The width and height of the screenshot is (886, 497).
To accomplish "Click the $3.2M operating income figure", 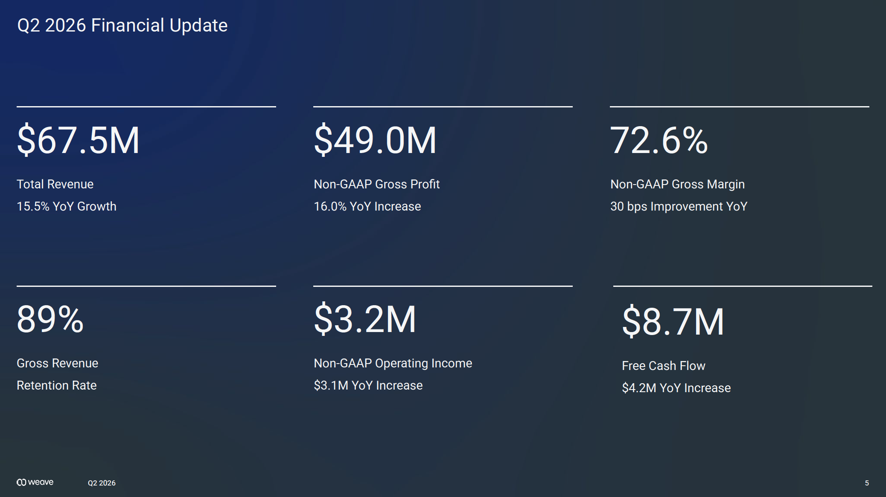I will point(365,319).
